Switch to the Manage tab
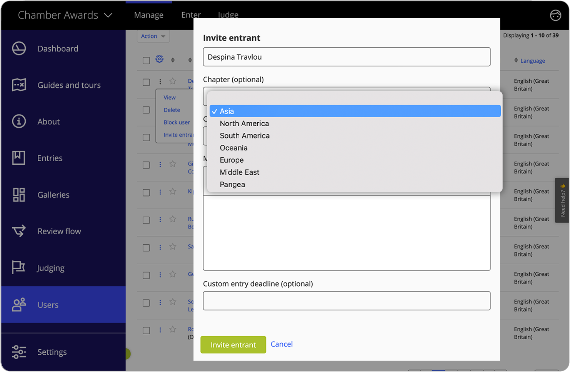Viewport: 570px width, 372px height. tap(149, 15)
